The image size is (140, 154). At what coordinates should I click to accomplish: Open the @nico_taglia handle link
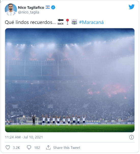pyautogui.click(x=29, y=12)
